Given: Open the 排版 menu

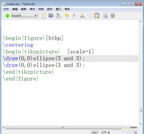Looking at the screenshot, I should (41, 9).
